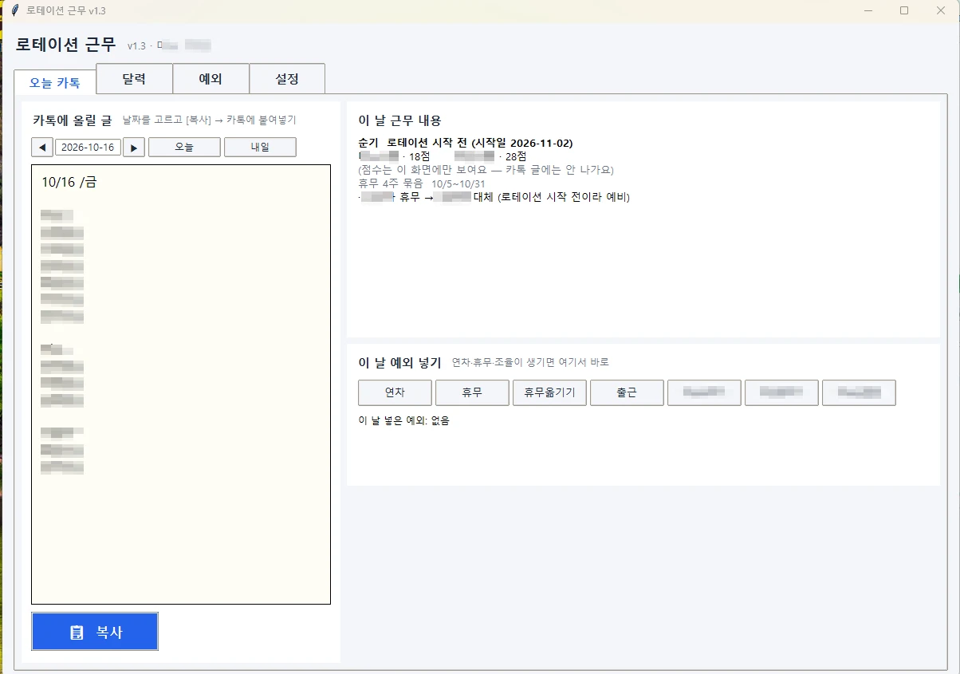Click the 순기 로테이션 시작 전 heading line
The height and width of the screenshot is (674, 960).
click(466, 143)
